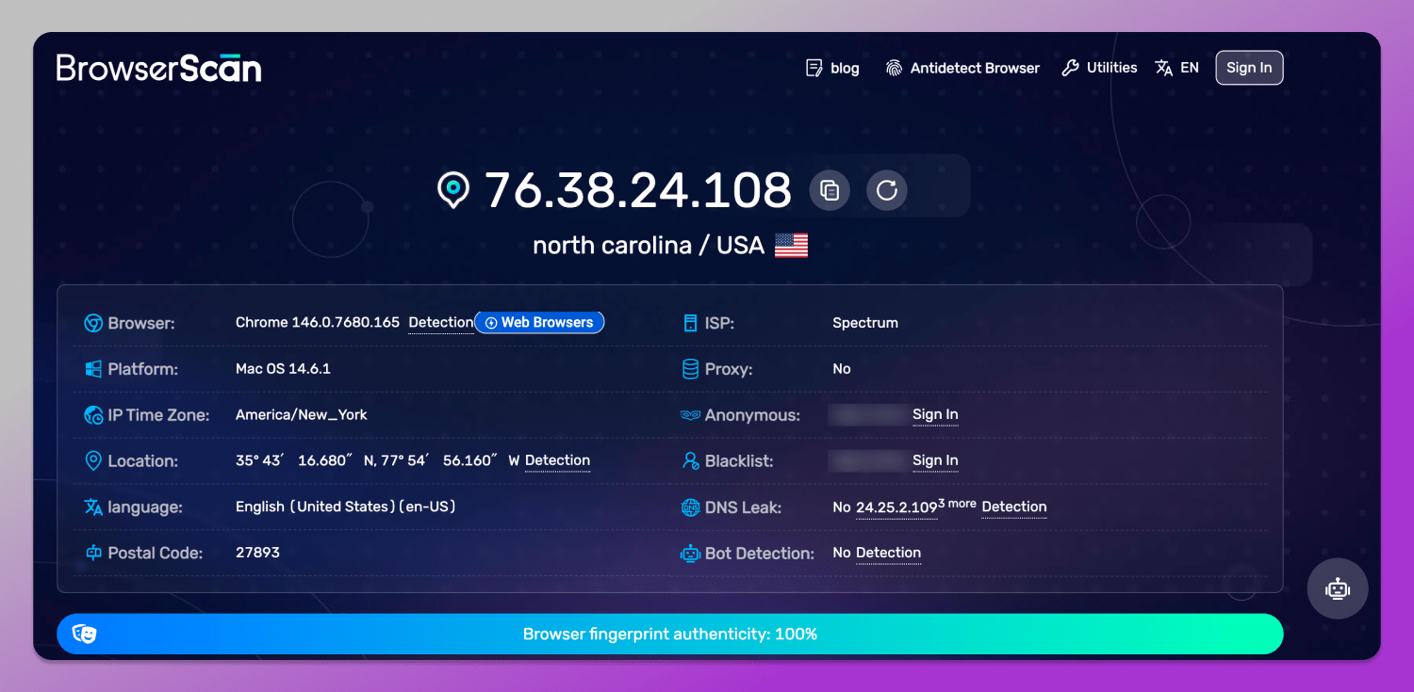
Task: Open the chat robot assistant
Action: click(1337, 587)
